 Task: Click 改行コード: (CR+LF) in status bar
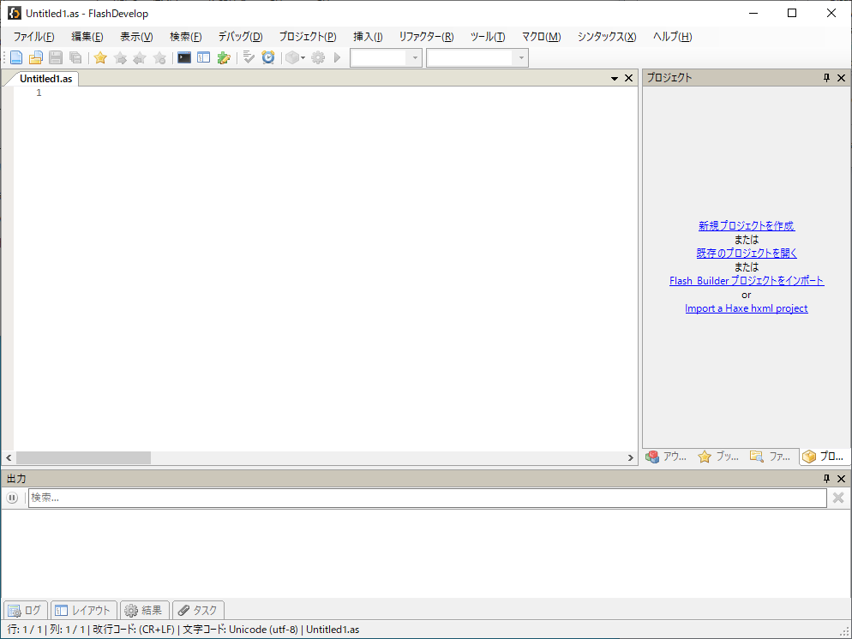pyautogui.click(x=134, y=630)
